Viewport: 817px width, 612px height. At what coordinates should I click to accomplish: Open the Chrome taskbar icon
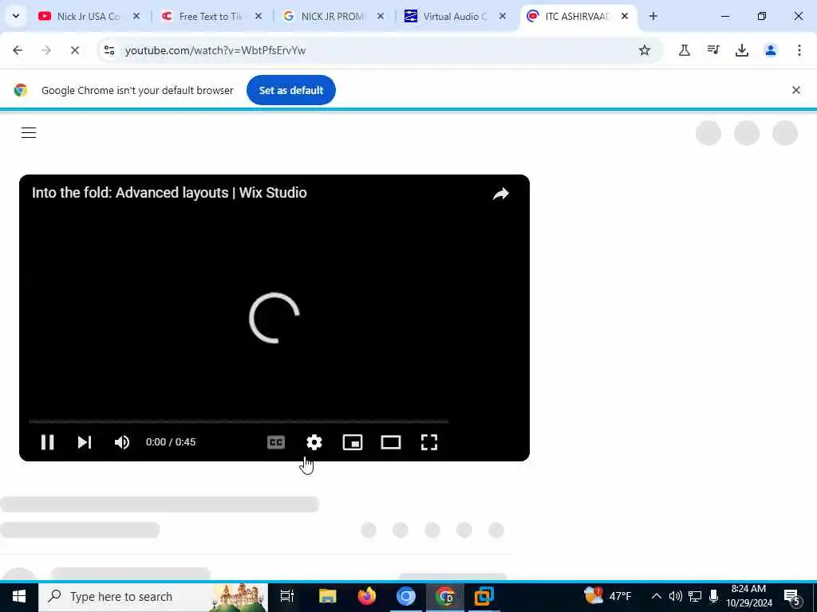coord(445,596)
